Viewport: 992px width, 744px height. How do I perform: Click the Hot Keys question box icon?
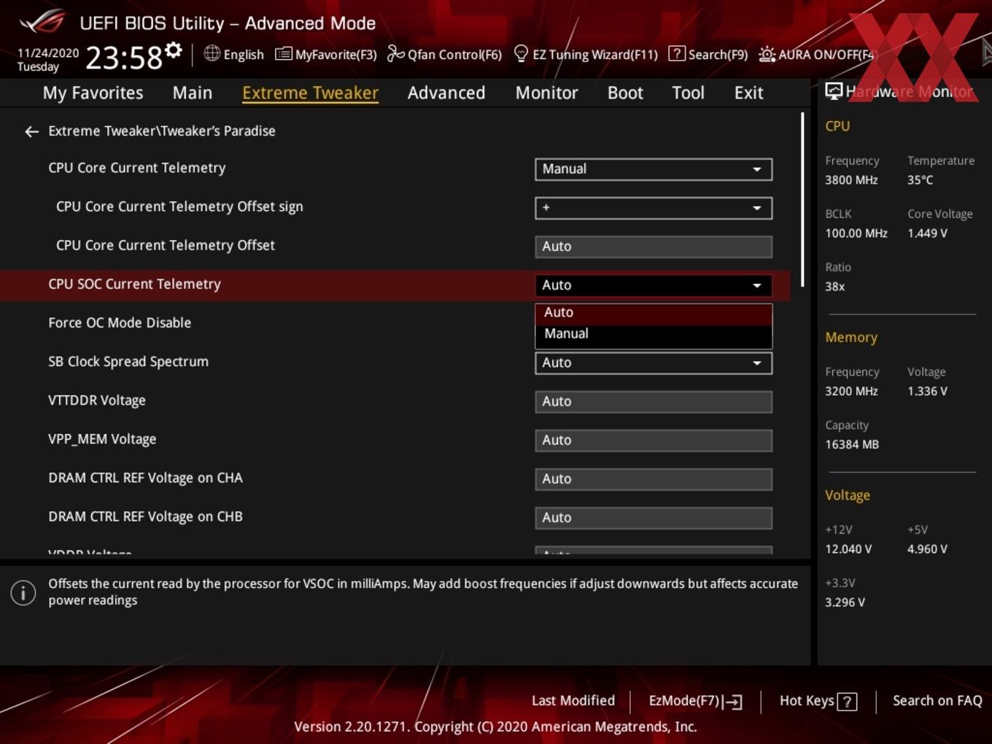[847, 702]
